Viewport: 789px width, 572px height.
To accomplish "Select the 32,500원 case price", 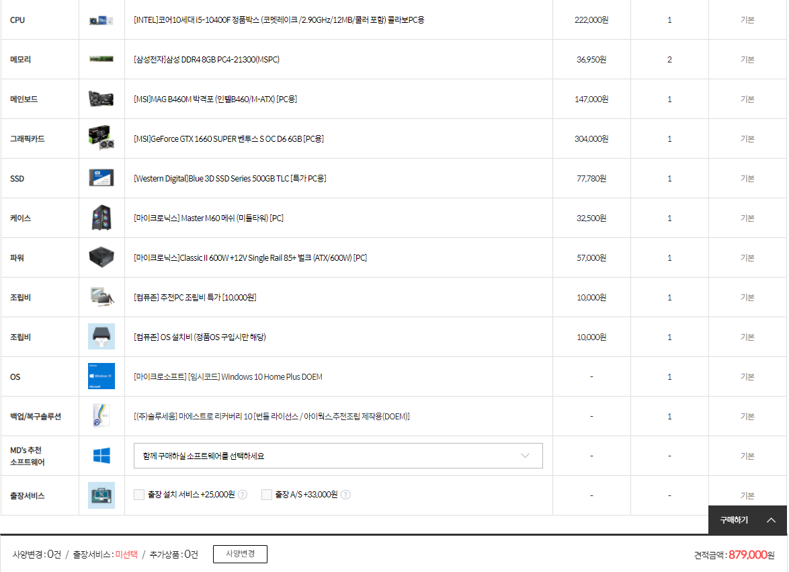I will pyautogui.click(x=591, y=218).
